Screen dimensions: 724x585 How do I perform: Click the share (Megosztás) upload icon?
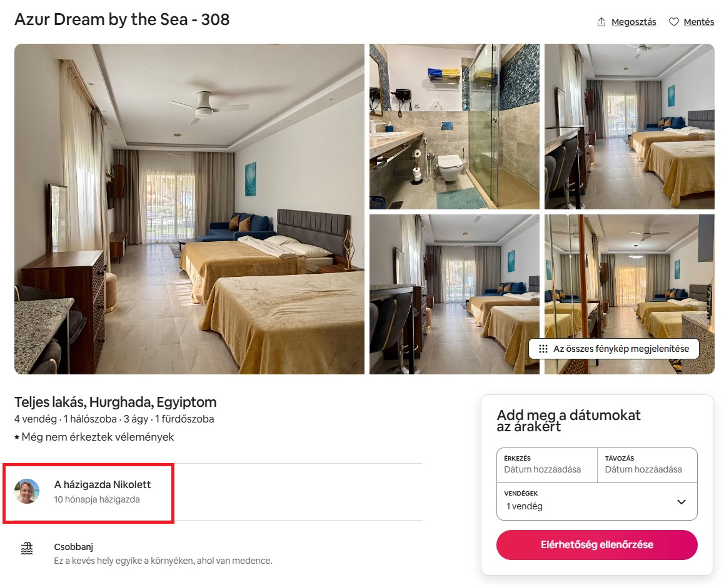601,22
